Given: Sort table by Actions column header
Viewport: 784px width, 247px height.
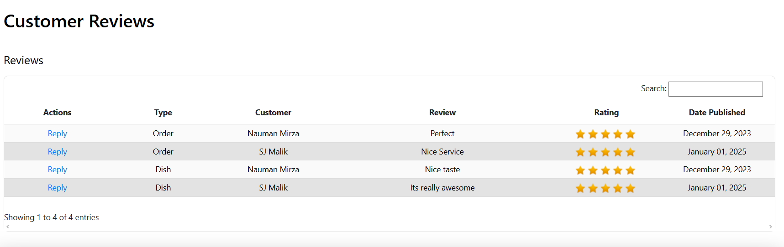Looking at the screenshot, I should (x=57, y=113).
